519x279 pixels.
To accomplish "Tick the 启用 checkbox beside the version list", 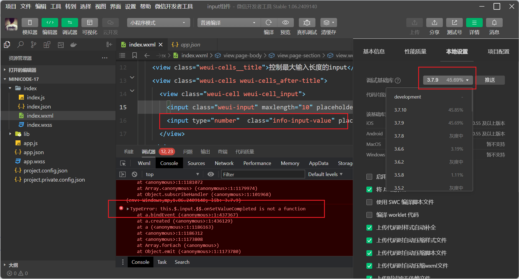I will coord(369,177).
